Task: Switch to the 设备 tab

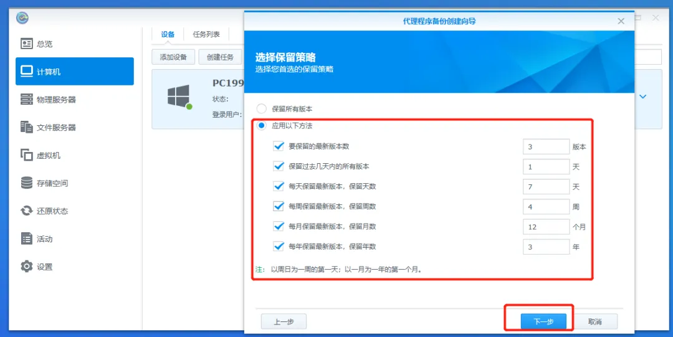Action: tap(168, 34)
